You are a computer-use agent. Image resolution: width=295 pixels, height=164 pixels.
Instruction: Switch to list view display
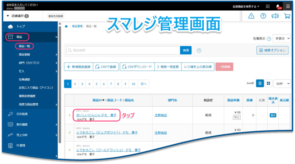click(260, 83)
